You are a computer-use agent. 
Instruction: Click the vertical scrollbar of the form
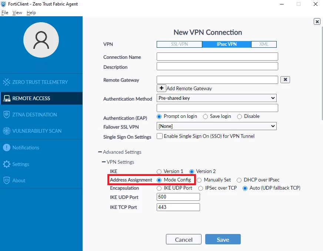coord(322,73)
